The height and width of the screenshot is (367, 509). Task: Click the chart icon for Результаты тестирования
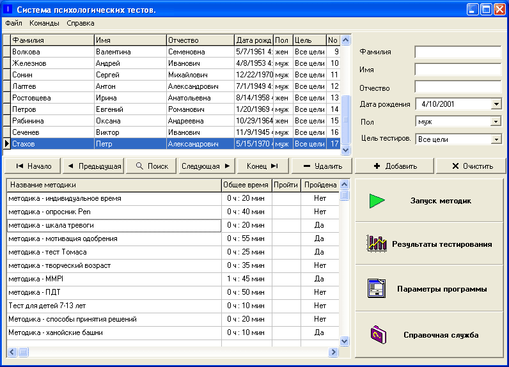click(x=377, y=244)
